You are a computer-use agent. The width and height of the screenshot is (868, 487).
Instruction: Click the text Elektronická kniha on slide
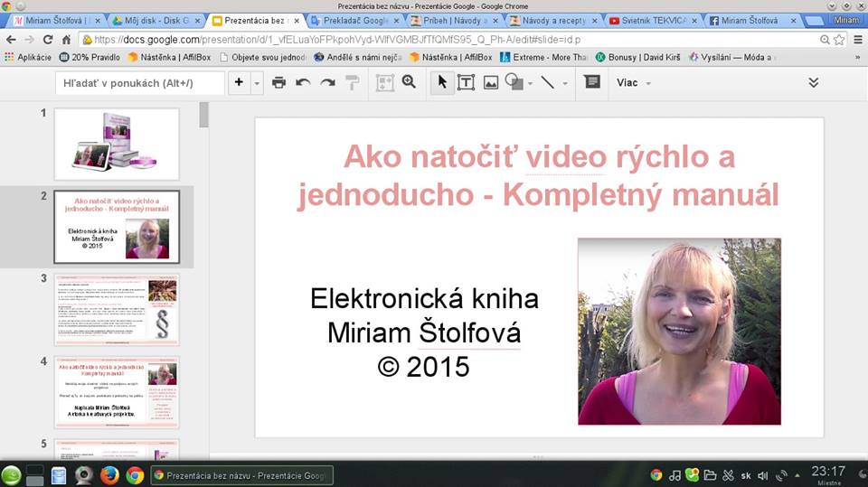(x=424, y=299)
